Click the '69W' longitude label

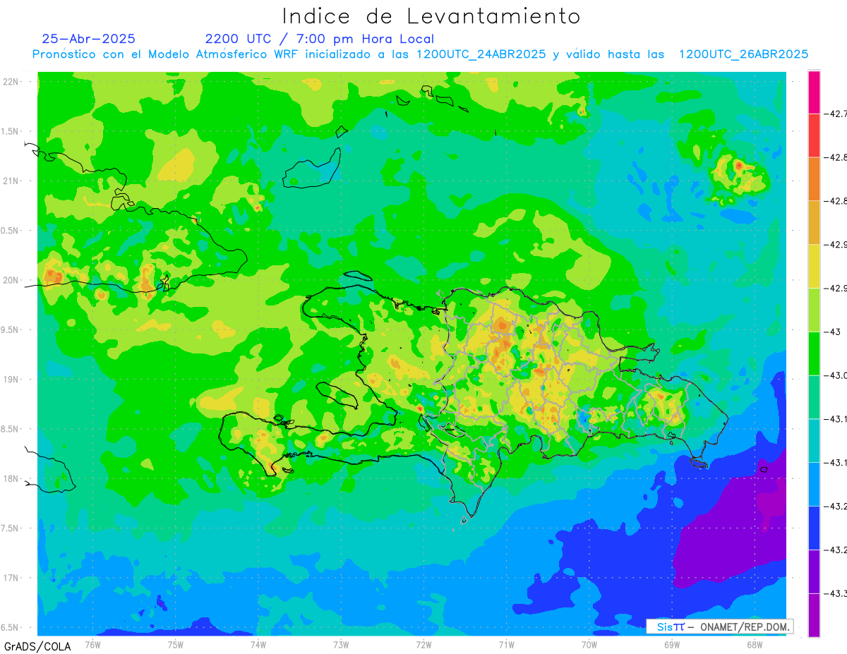tap(672, 644)
